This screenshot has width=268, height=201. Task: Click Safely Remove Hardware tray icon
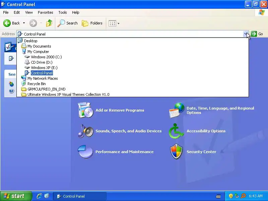tap(237, 196)
